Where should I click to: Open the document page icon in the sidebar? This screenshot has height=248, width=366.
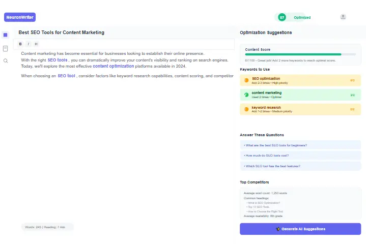[6, 48]
